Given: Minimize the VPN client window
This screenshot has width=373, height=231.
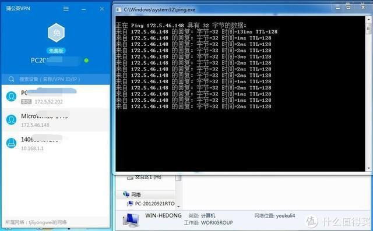Looking at the screenshot, I should (x=84, y=9).
